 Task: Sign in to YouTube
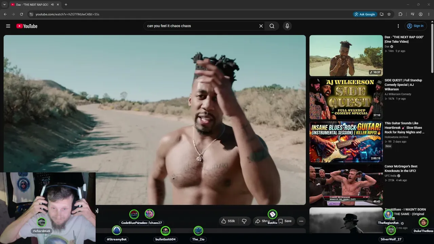click(x=416, y=26)
